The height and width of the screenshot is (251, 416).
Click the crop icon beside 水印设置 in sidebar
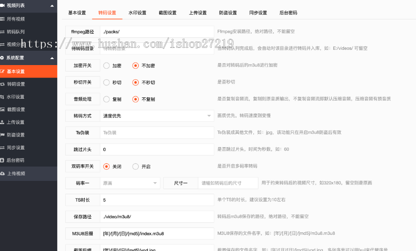pos(3,97)
